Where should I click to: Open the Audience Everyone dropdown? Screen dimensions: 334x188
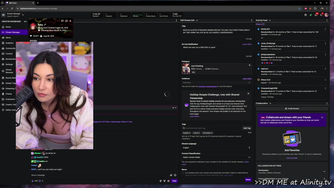(x=217, y=83)
